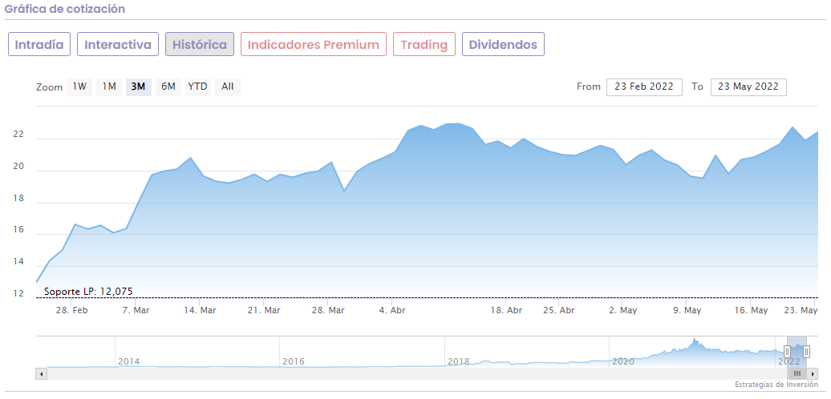This screenshot has height=399, width=831.
Task: Show All historical data
Action: click(x=228, y=87)
